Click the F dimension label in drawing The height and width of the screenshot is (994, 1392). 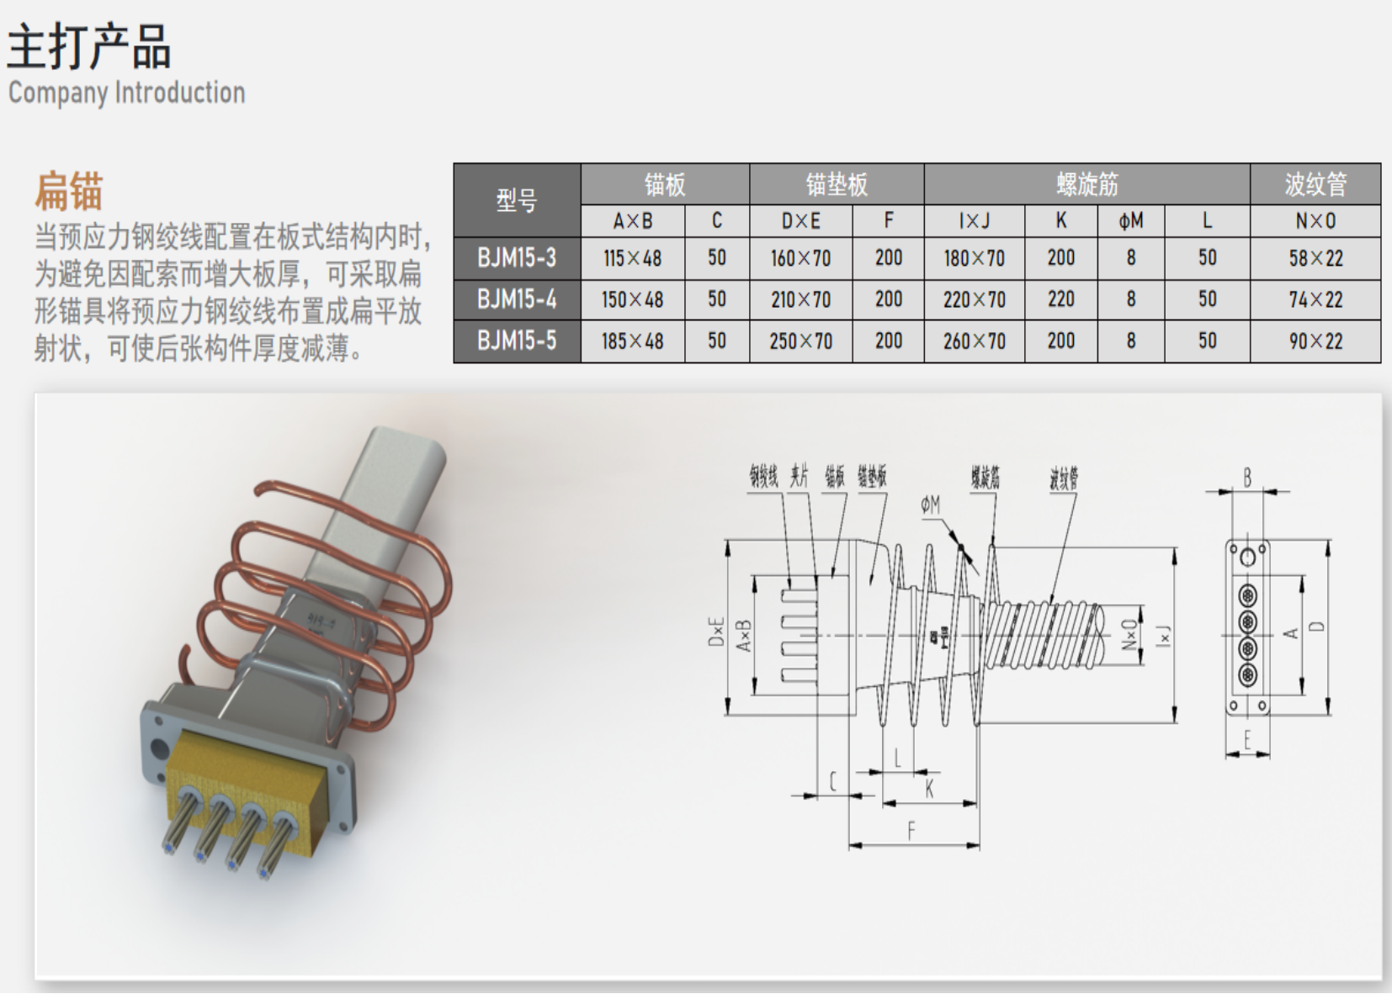pos(911,832)
